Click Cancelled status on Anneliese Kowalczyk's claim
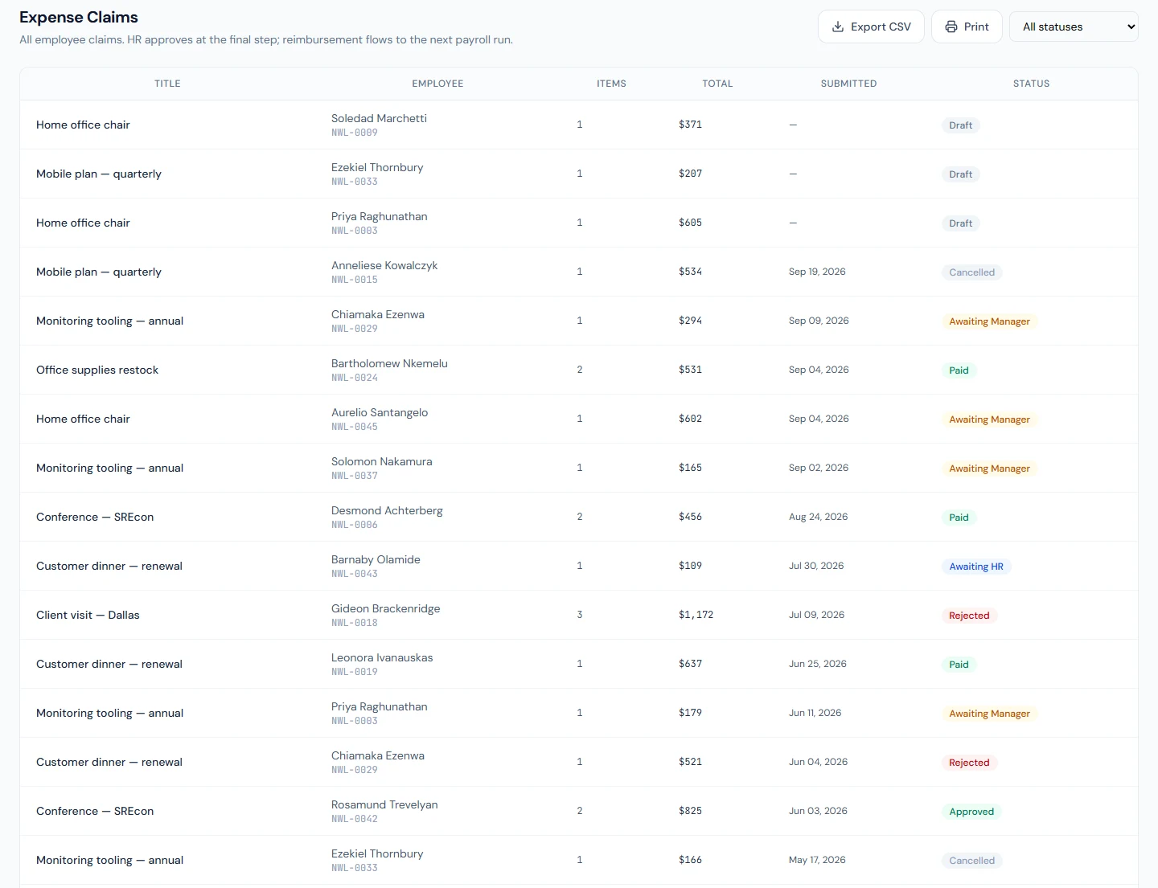 point(971,272)
